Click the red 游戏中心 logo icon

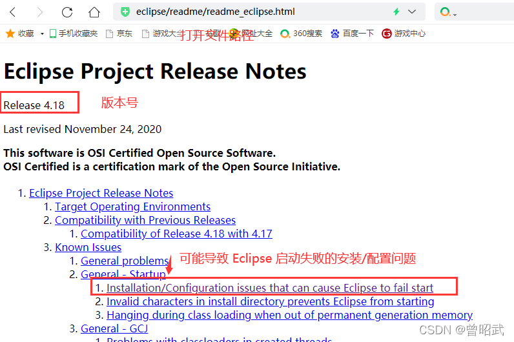387,34
